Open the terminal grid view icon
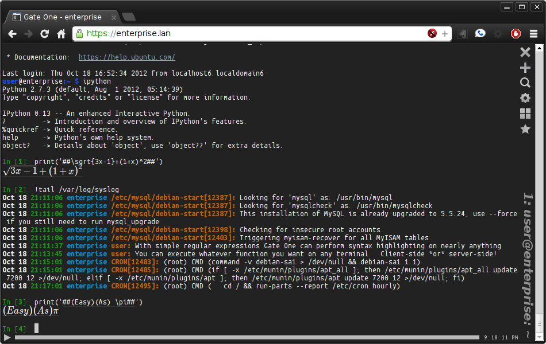546x344 pixels. [525, 114]
